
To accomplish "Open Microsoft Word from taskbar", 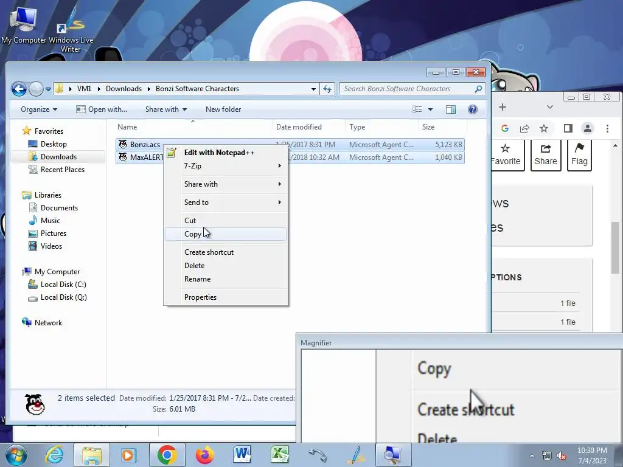I will tap(242, 455).
